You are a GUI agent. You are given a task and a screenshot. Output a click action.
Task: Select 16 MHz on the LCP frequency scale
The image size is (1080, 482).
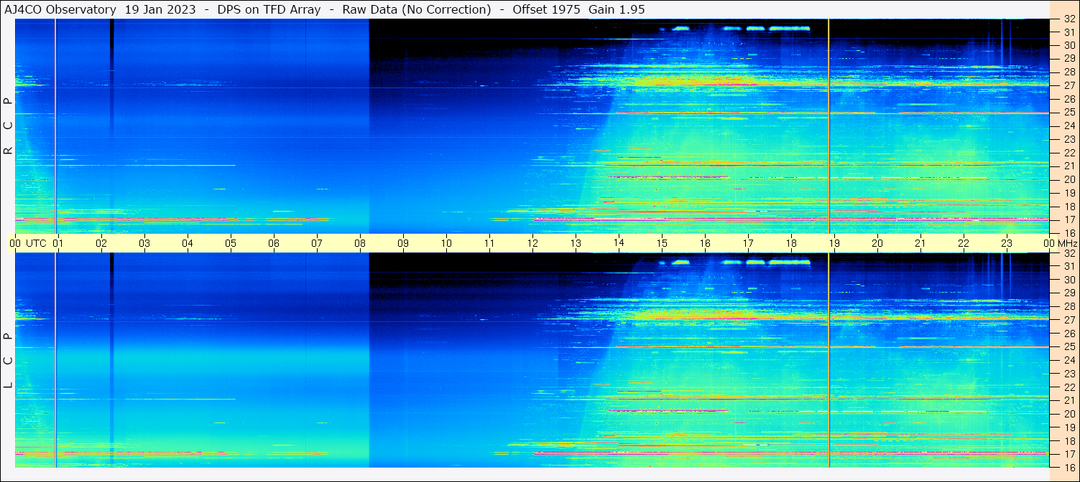(1069, 467)
